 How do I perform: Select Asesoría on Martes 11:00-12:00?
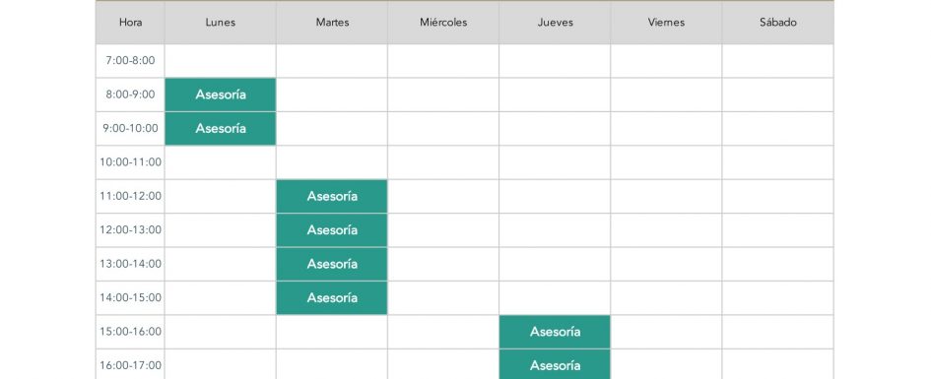click(x=332, y=196)
